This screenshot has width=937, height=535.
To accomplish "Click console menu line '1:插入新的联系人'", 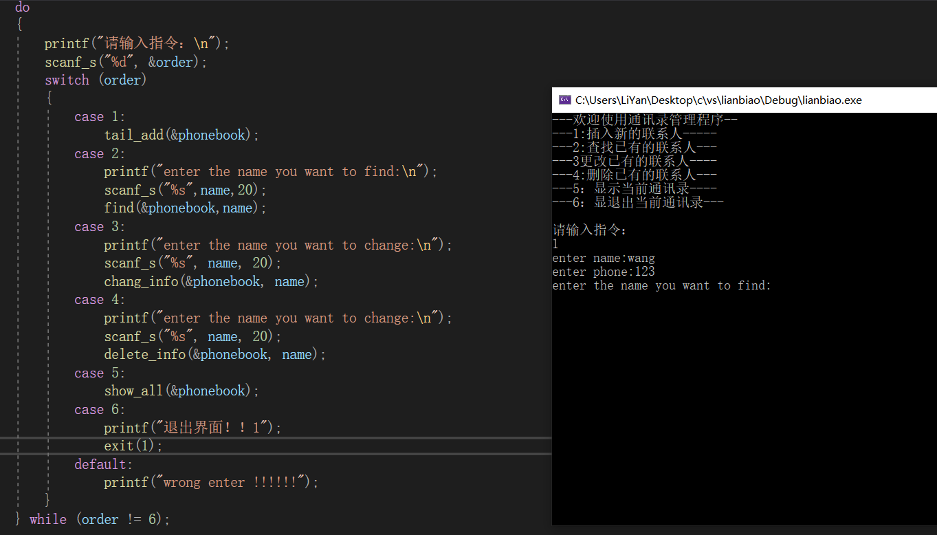I will click(x=635, y=133).
